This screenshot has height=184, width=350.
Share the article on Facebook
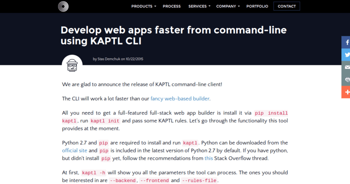[x=346, y=42]
